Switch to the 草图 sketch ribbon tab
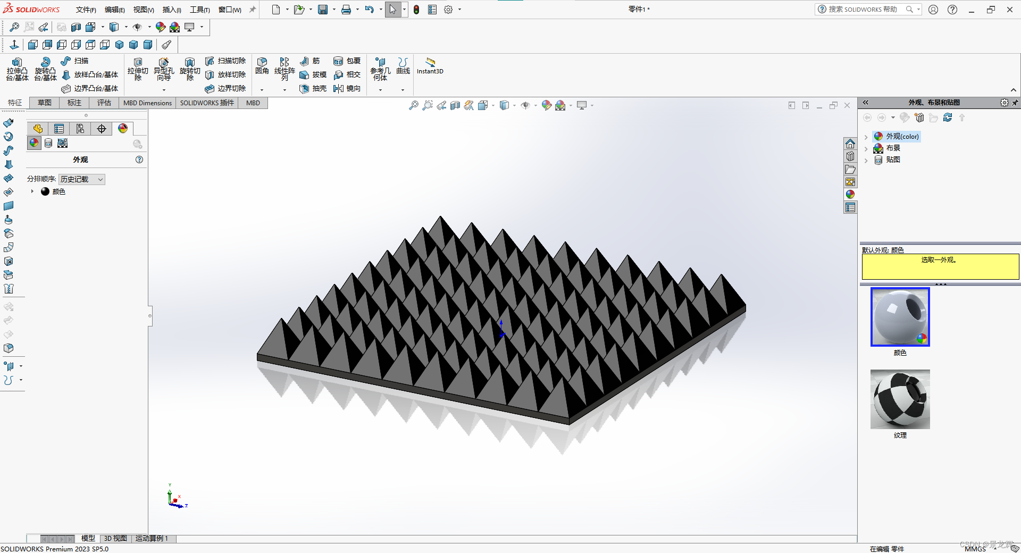1021x553 pixels. click(x=44, y=103)
